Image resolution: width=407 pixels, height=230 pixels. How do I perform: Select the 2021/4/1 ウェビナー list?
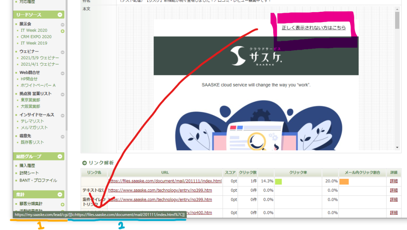click(40, 64)
